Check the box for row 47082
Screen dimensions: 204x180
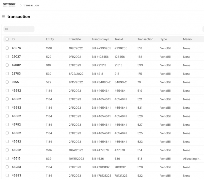[7, 65]
